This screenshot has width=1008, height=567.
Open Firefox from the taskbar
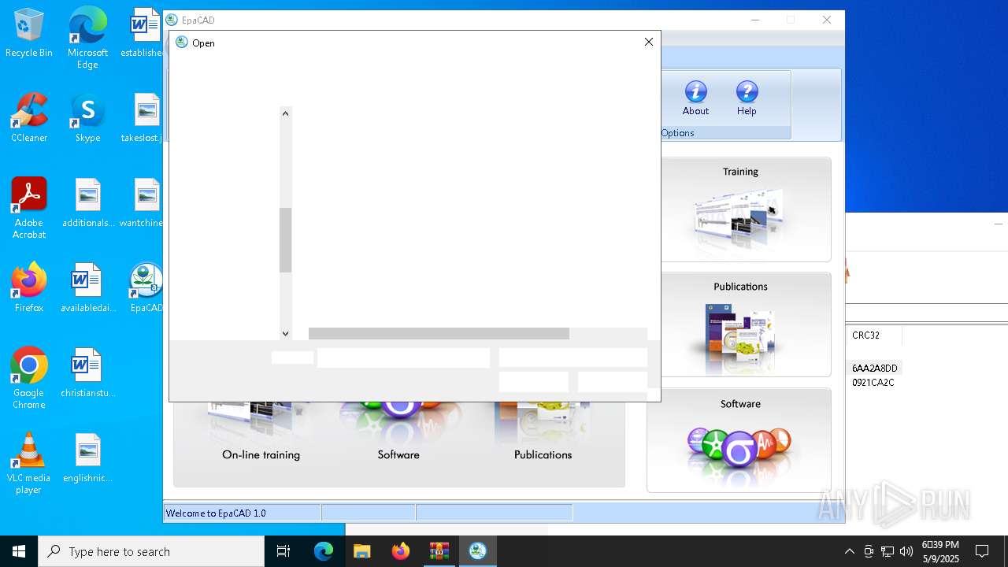pos(400,551)
